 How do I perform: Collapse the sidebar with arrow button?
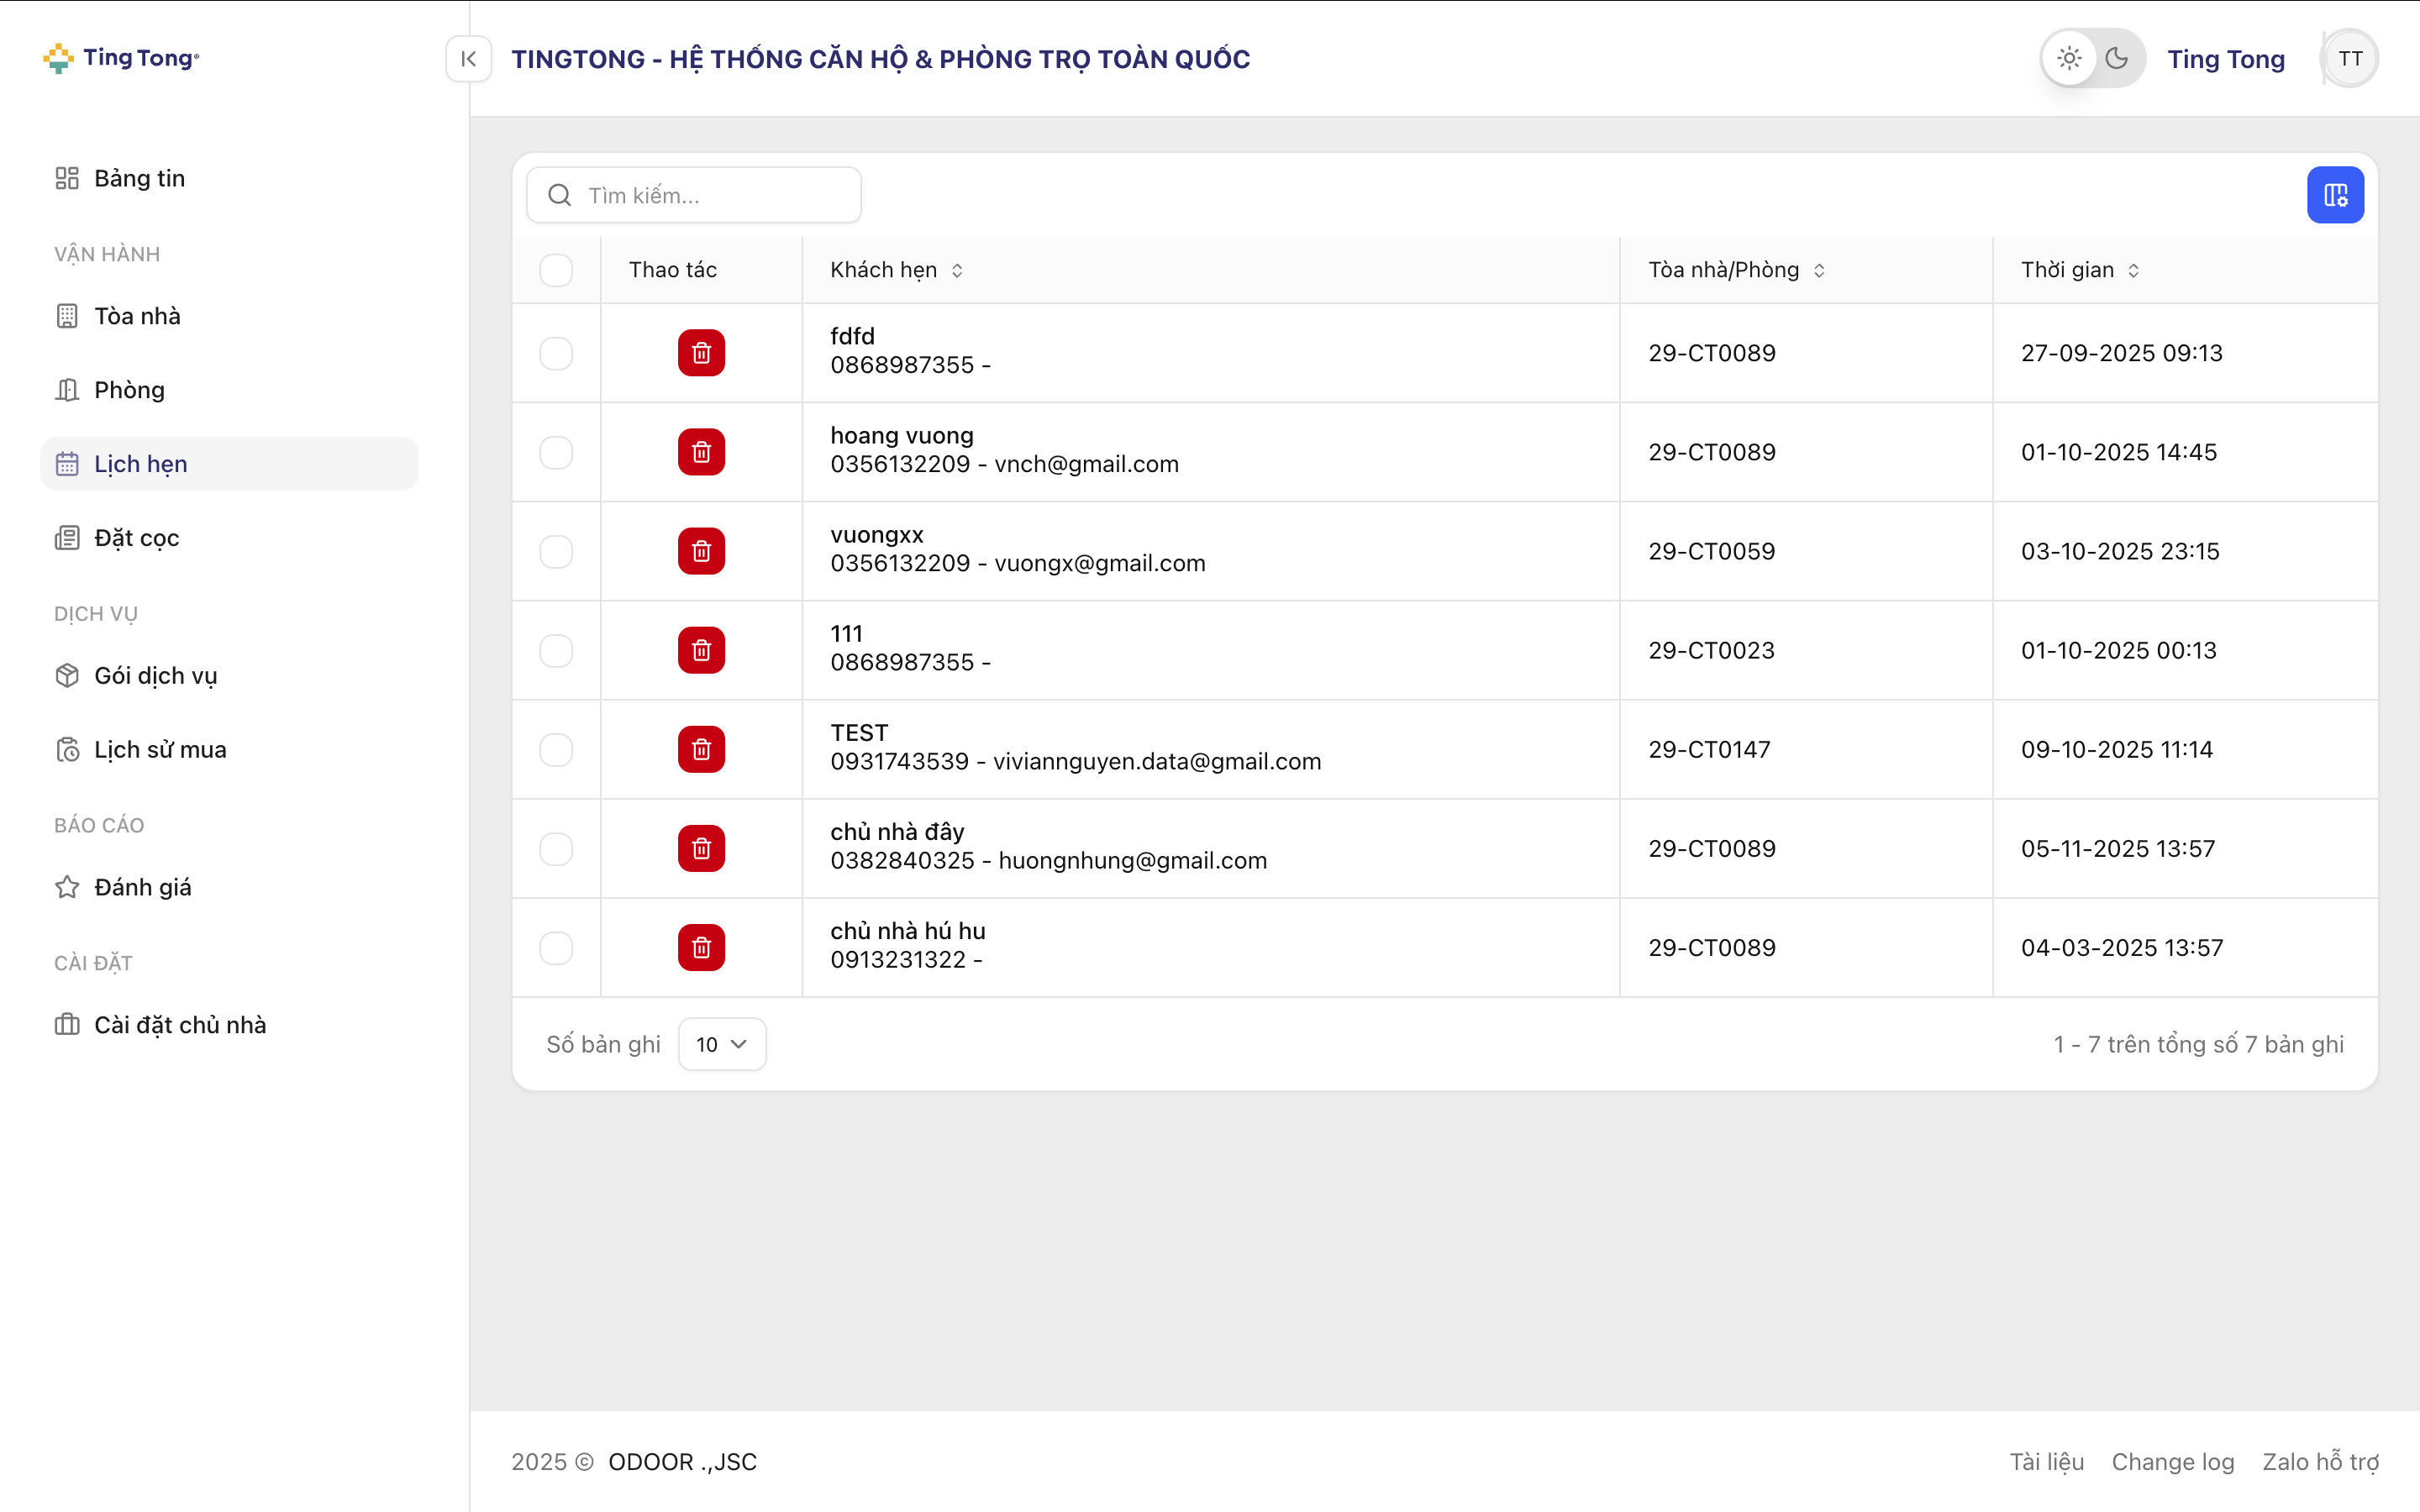468,59
